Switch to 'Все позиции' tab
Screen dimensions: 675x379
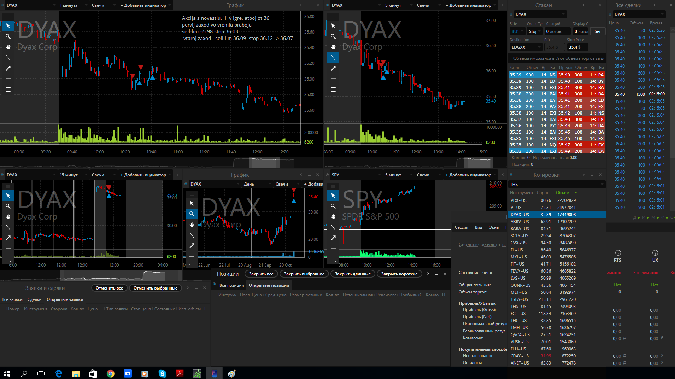coord(231,285)
